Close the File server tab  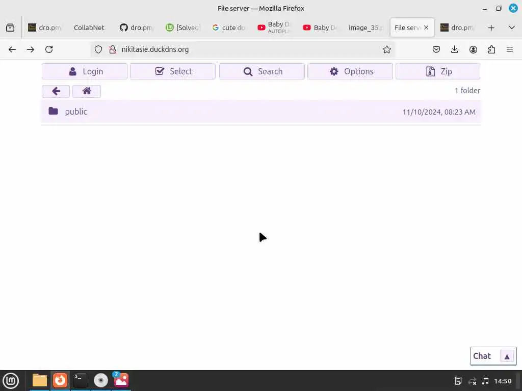[x=426, y=27]
